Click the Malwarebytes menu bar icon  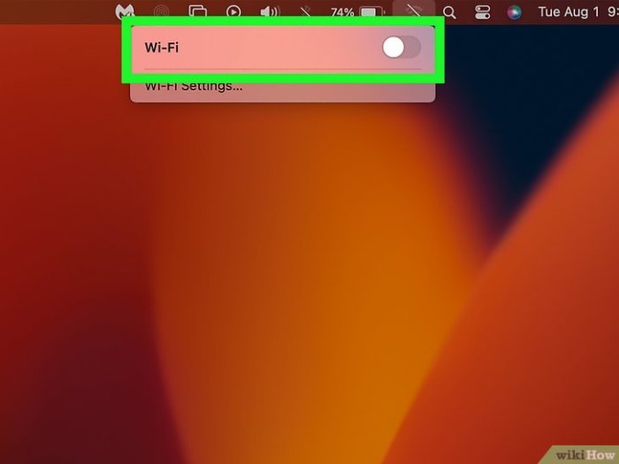(125, 11)
